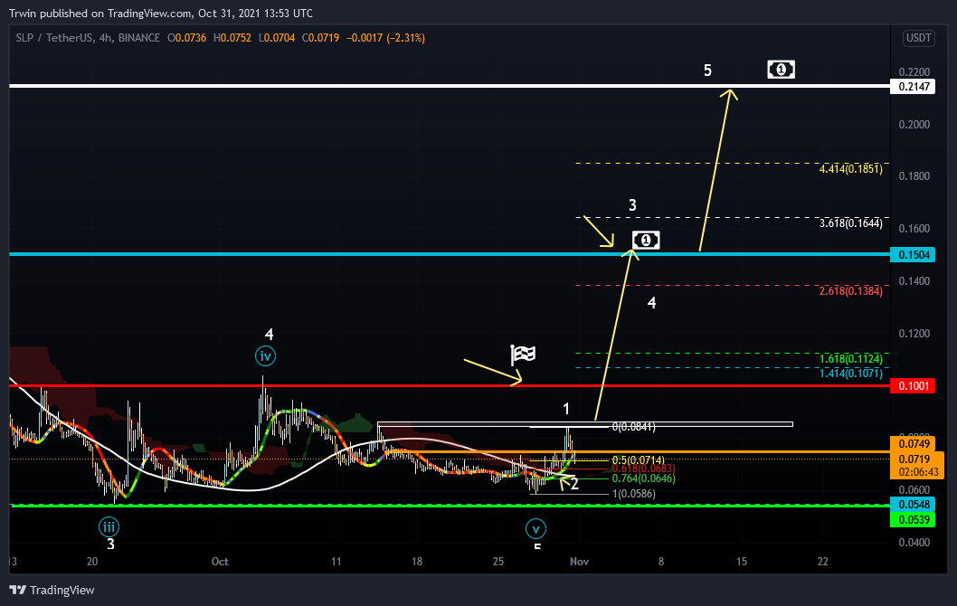
Task: Click the 22 date label on time axis
Action: point(823,562)
